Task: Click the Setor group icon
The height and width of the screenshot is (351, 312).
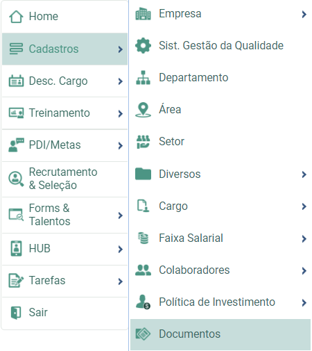Action: (144, 142)
